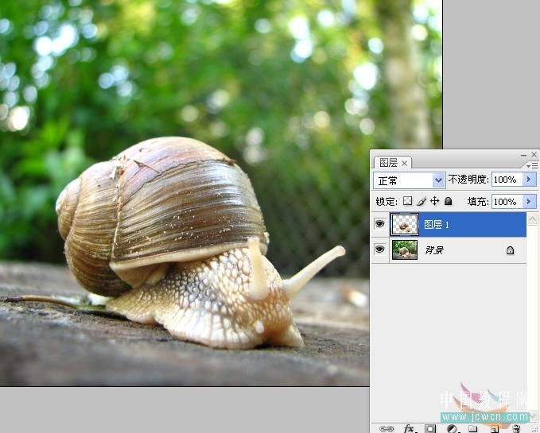Toggle visibility of the 背景 layer
The height and width of the screenshot is (433, 540).
click(x=380, y=250)
